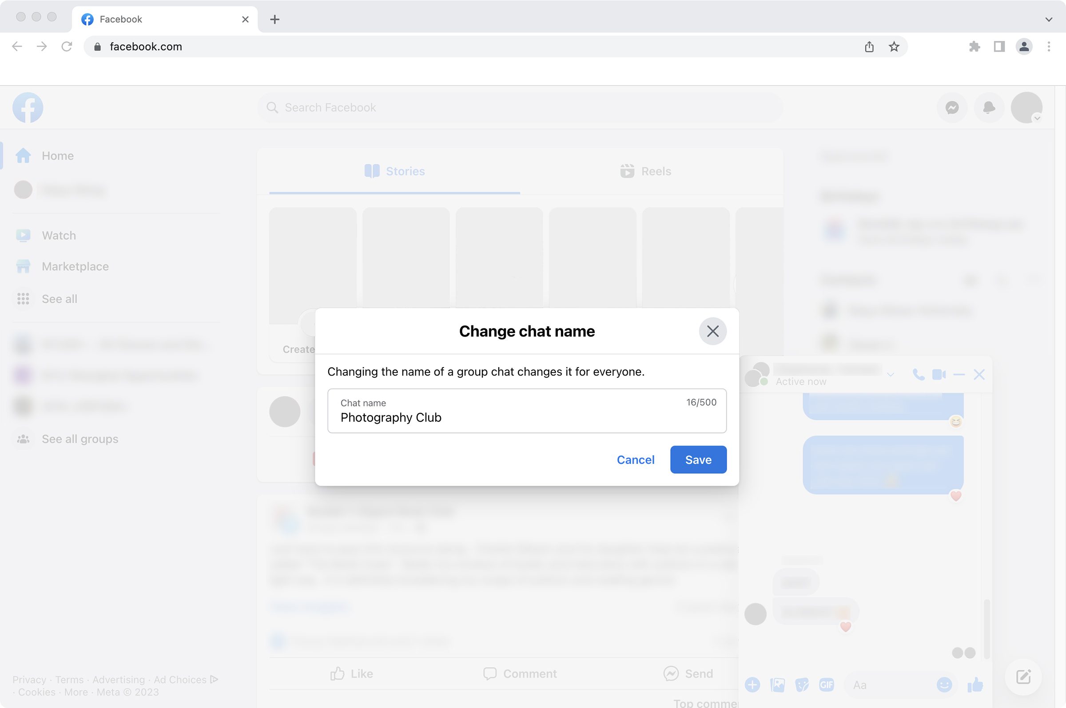Expand the More footer link

[76, 692]
